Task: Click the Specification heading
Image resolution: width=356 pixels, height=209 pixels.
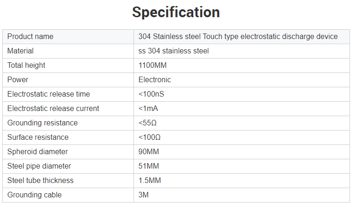Action: point(176,12)
